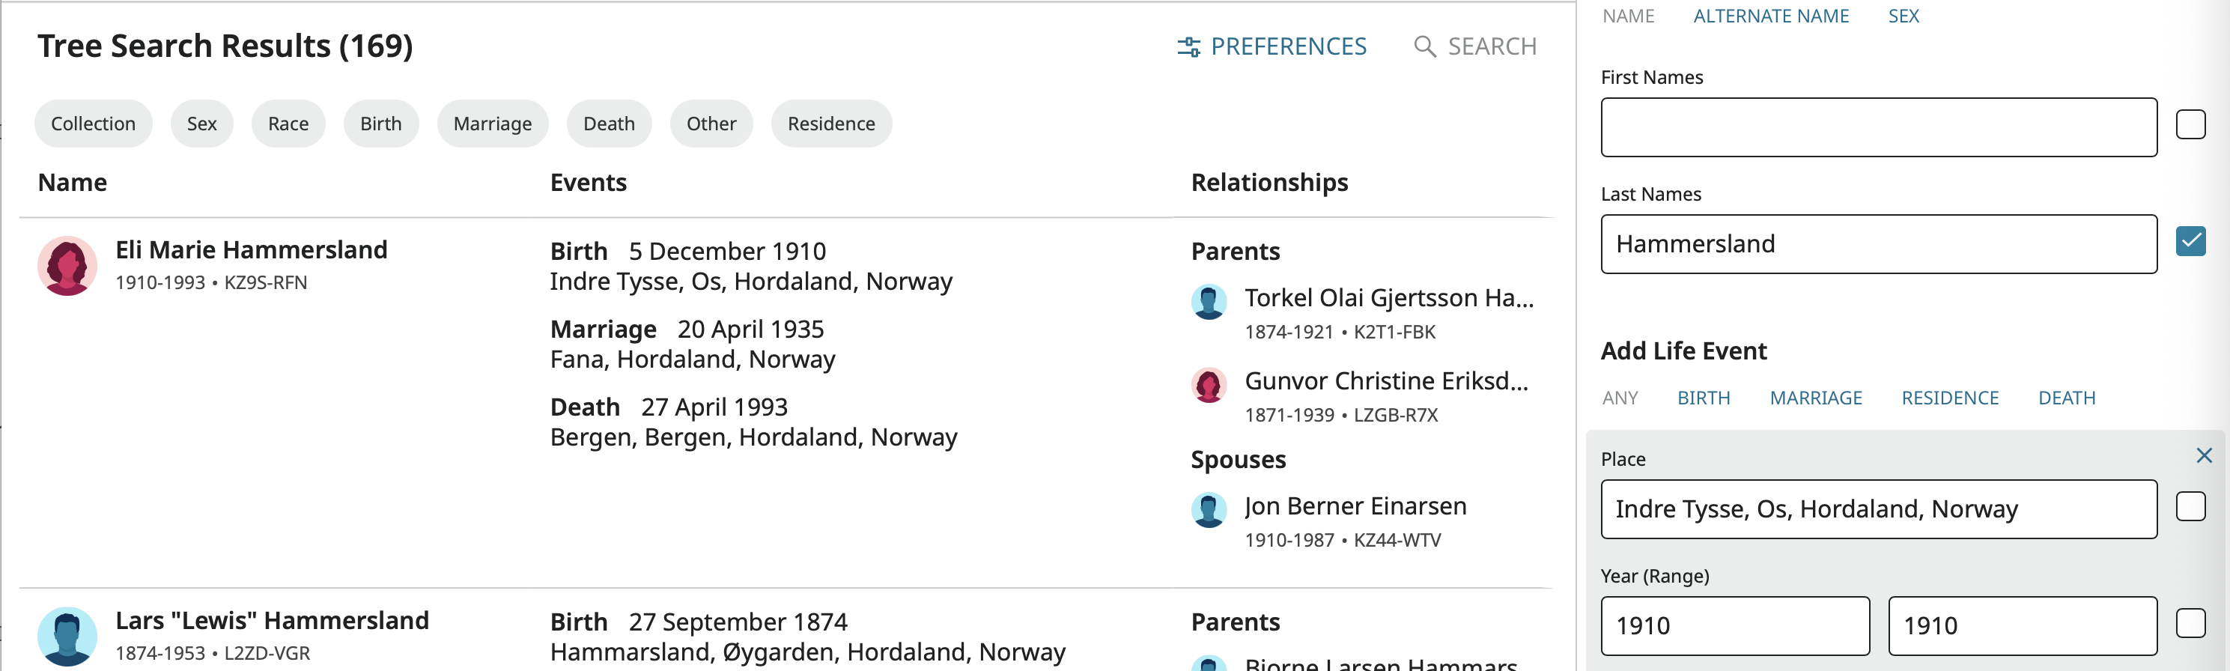Open the Preferences panel icon
Image resolution: width=2230 pixels, height=671 pixels.
(1187, 46)
